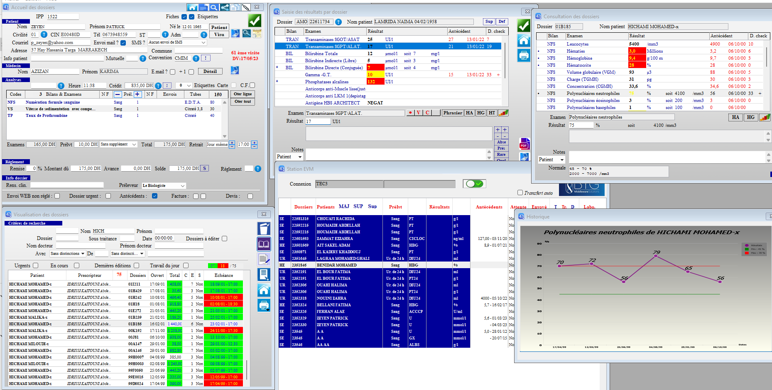
Task: Toggle the Envoi mail checkbox
Action: pos(123,43)
